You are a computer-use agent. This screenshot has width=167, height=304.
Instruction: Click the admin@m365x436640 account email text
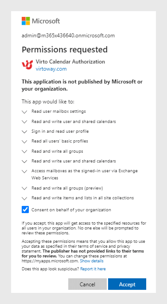[68, 36]
